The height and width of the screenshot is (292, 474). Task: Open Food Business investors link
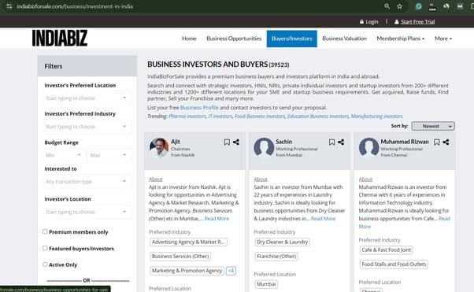(260, 116)
